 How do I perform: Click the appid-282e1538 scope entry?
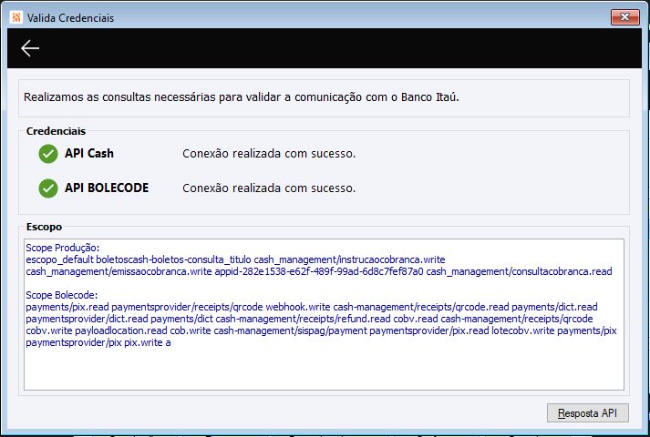tap(319, 271)
